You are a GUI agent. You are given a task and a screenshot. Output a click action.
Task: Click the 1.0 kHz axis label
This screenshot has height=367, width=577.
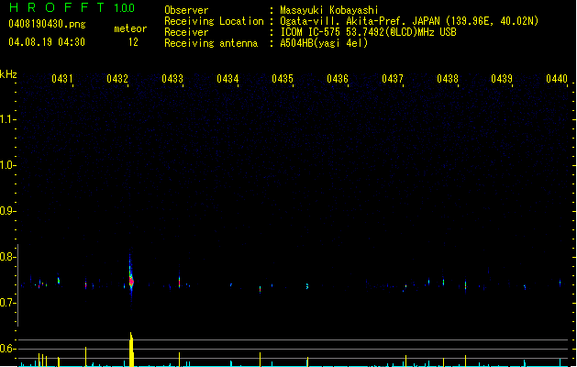[x=7, y=165]
